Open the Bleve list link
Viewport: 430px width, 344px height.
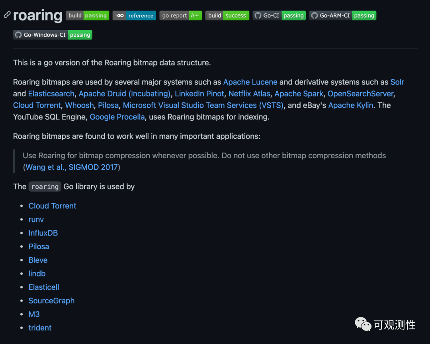pyautogui.click(x=38, y=260)
